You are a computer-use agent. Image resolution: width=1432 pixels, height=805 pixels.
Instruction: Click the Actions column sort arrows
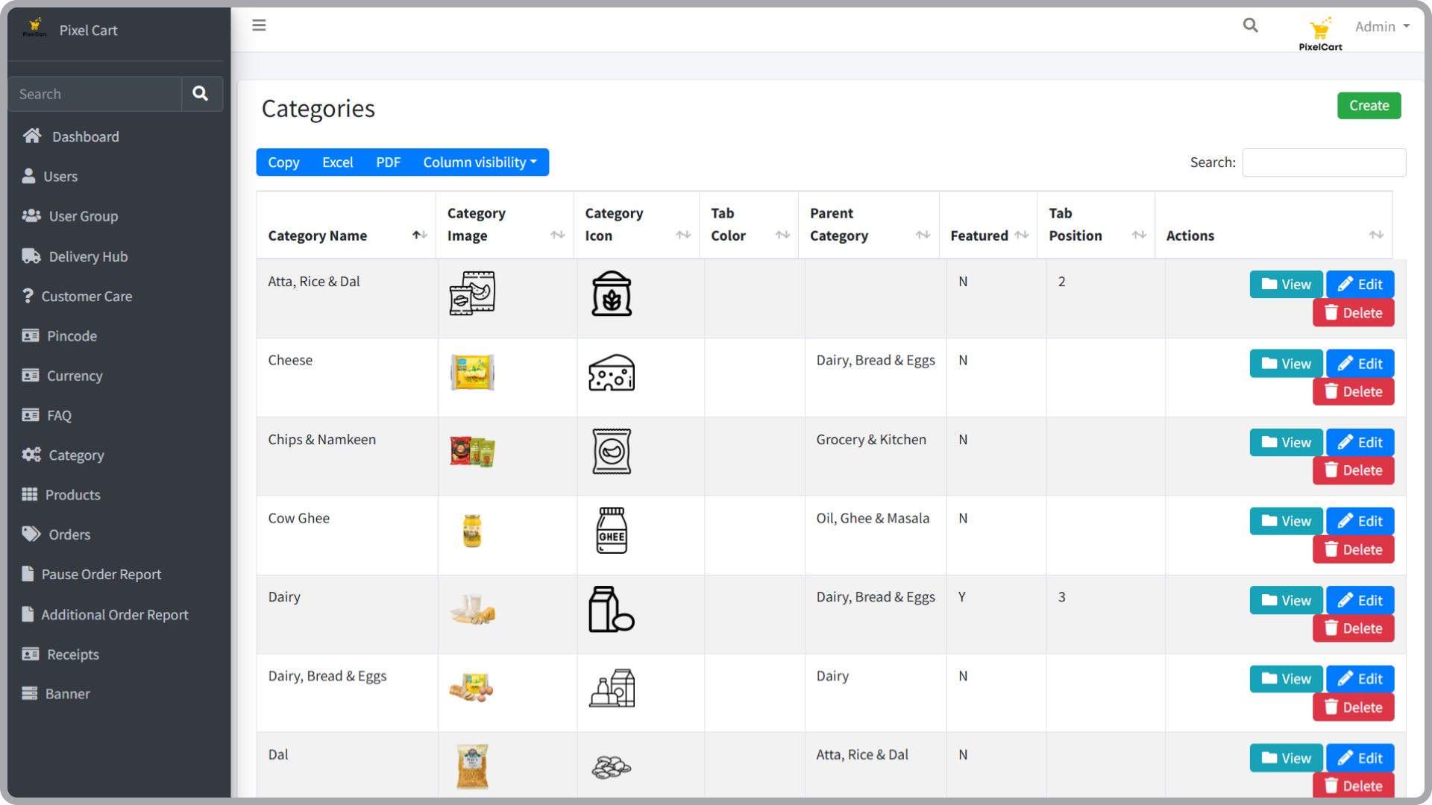(x=1376, y=235)
